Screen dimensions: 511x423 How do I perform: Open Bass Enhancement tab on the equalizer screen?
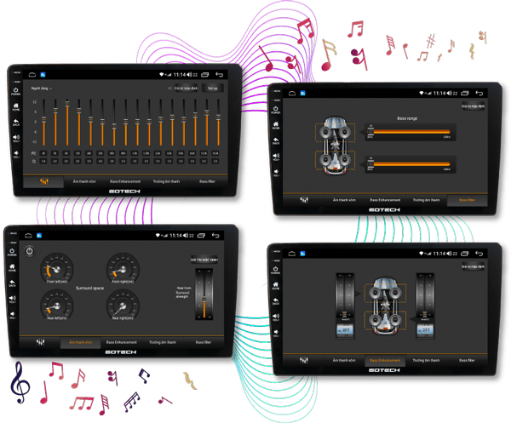(125, 181)
